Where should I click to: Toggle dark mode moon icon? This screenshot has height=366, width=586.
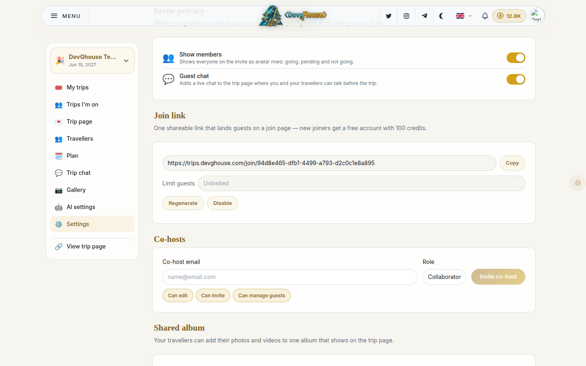pyautogui.click(x=442, y=16)
